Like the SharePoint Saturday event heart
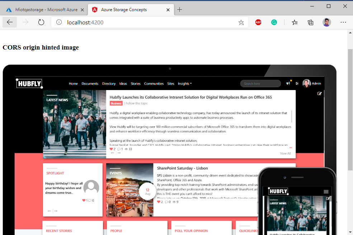This screenshot has height=235, width=353. tap(159, 202)
